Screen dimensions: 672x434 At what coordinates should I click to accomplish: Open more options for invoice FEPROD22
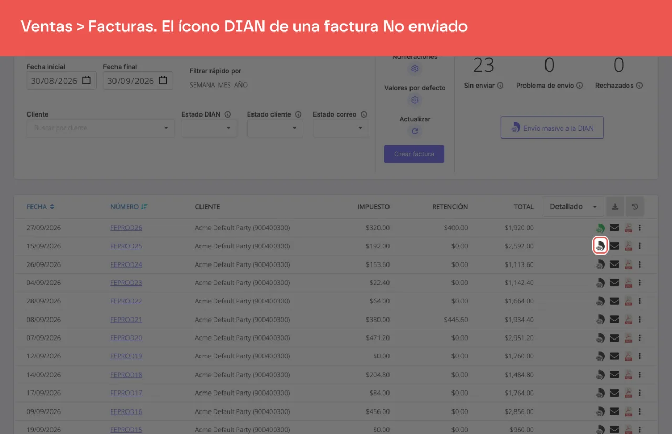(x=640, y=301)
